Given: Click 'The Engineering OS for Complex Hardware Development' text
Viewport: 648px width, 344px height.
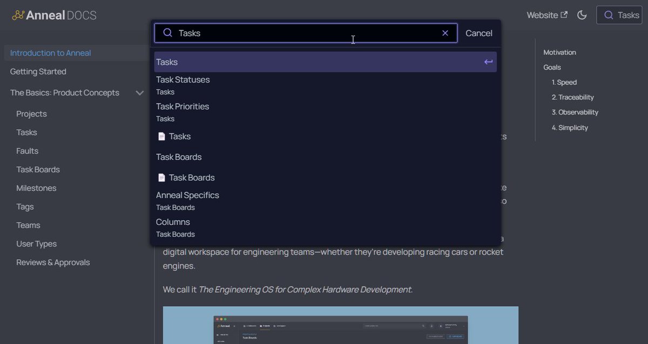Looking at the screenshot, I should [305, 289].
